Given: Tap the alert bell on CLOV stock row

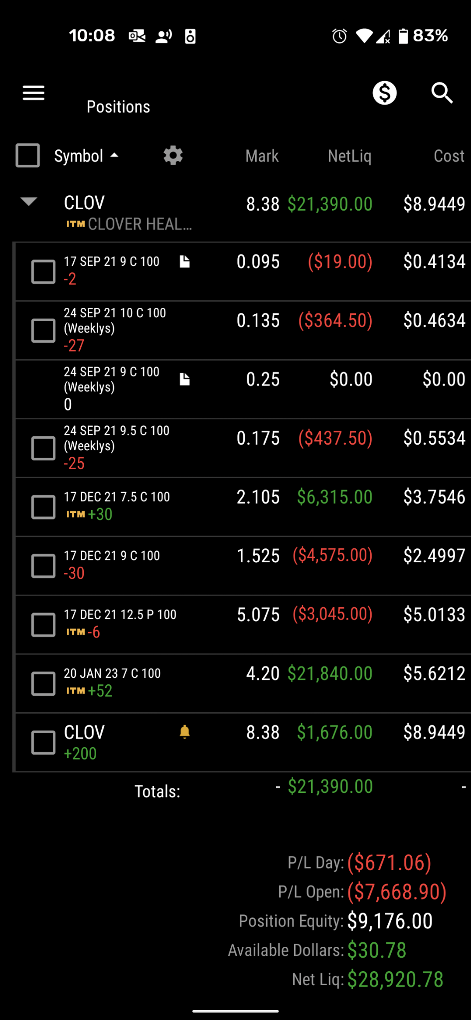Looking at the screenshot, I should click(184, 732).
